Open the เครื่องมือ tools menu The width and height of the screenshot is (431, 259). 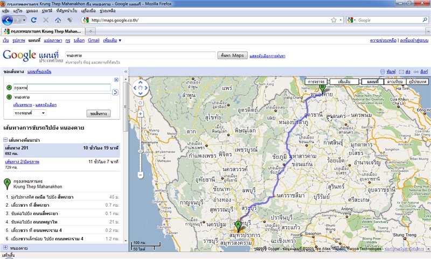point(88,11)
